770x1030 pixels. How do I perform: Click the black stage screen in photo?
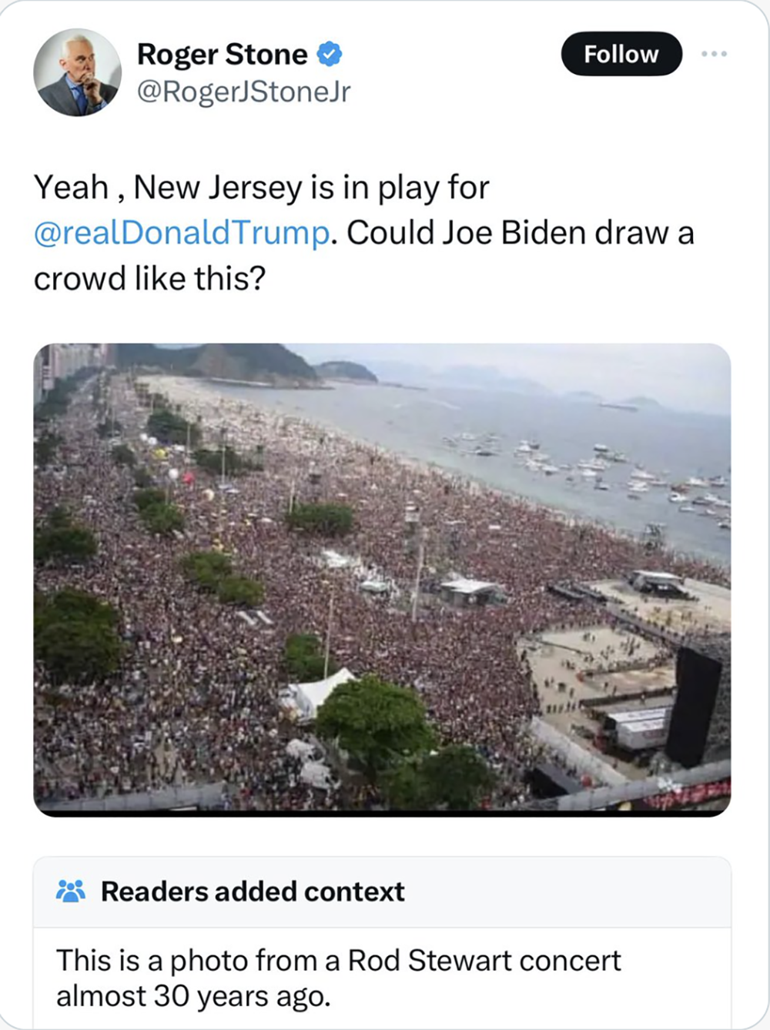tap(695, 707)
